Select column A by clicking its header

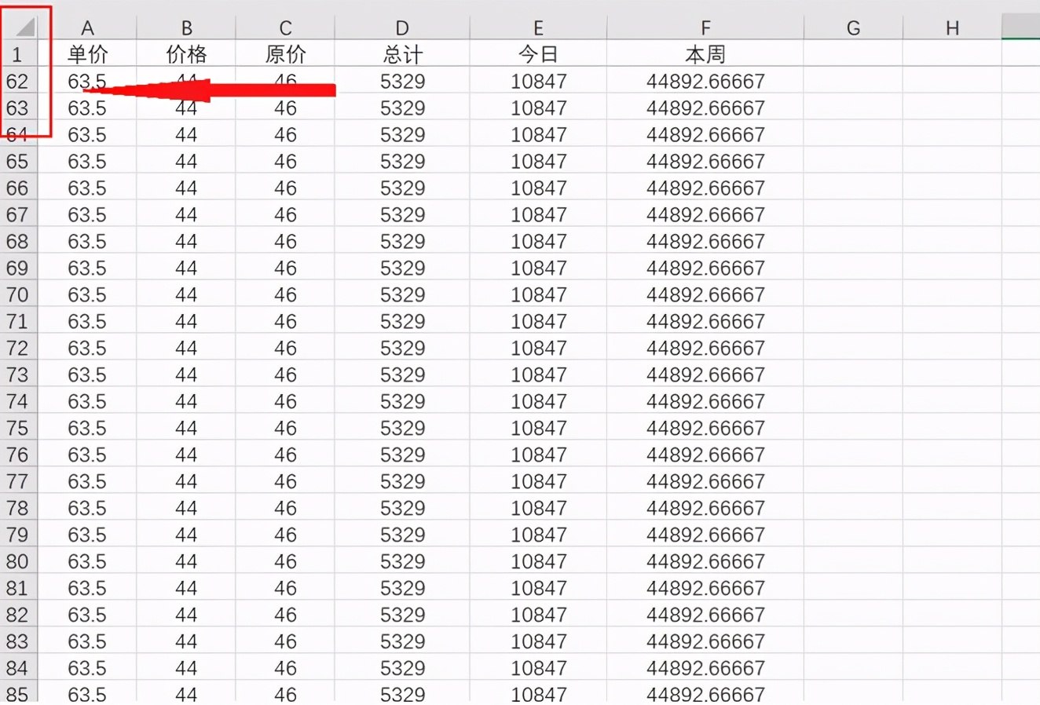click(87, 27)
